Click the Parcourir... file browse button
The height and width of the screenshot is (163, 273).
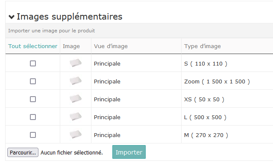point(23,152)
